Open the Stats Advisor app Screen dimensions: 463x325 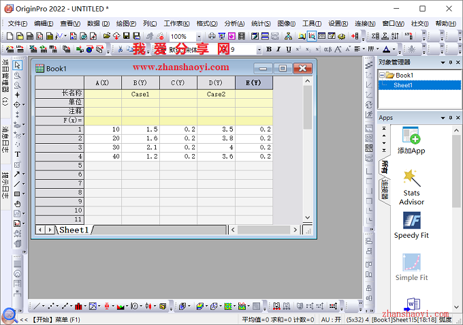pyautogui.click(x=411, y=187)
